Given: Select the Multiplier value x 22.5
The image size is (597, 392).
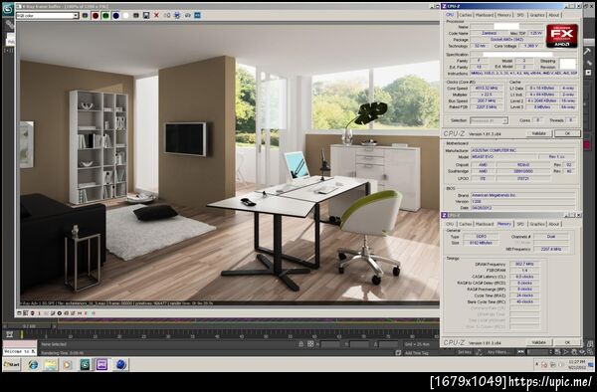Looking at the screenshot, I should (x=487, y=95).
